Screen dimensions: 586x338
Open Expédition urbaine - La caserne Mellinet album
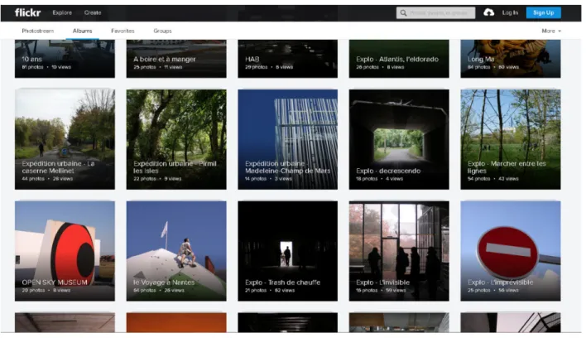65,139
